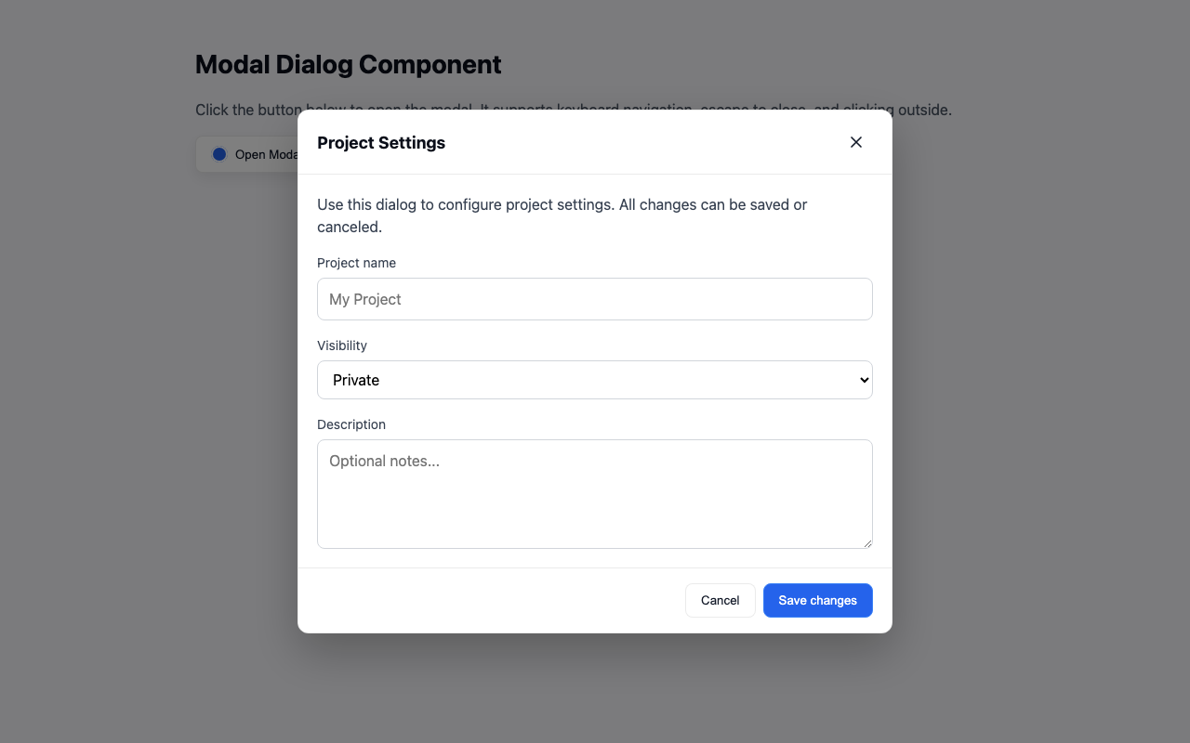Select the Private option in the visibility combo
This screenshot has height=743, width=1190.
(x=595, y=380)
